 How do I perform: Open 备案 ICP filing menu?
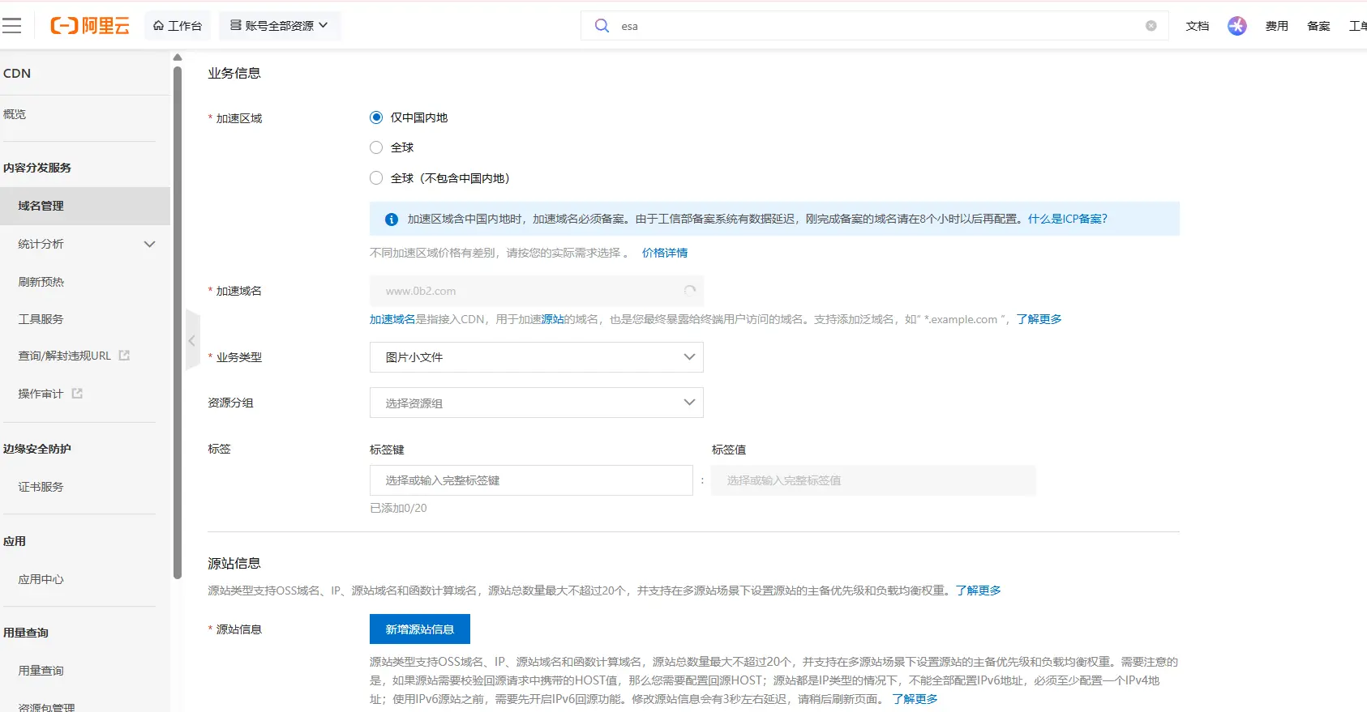click(x=1318, y=26)
